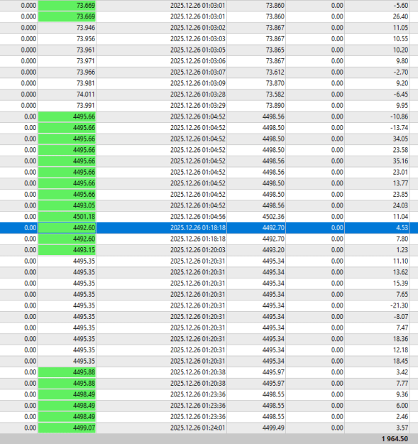The width and height of the screenshot is (418, 444).
Task: Select the green price cell 4501.18
Action: [67, 217]
